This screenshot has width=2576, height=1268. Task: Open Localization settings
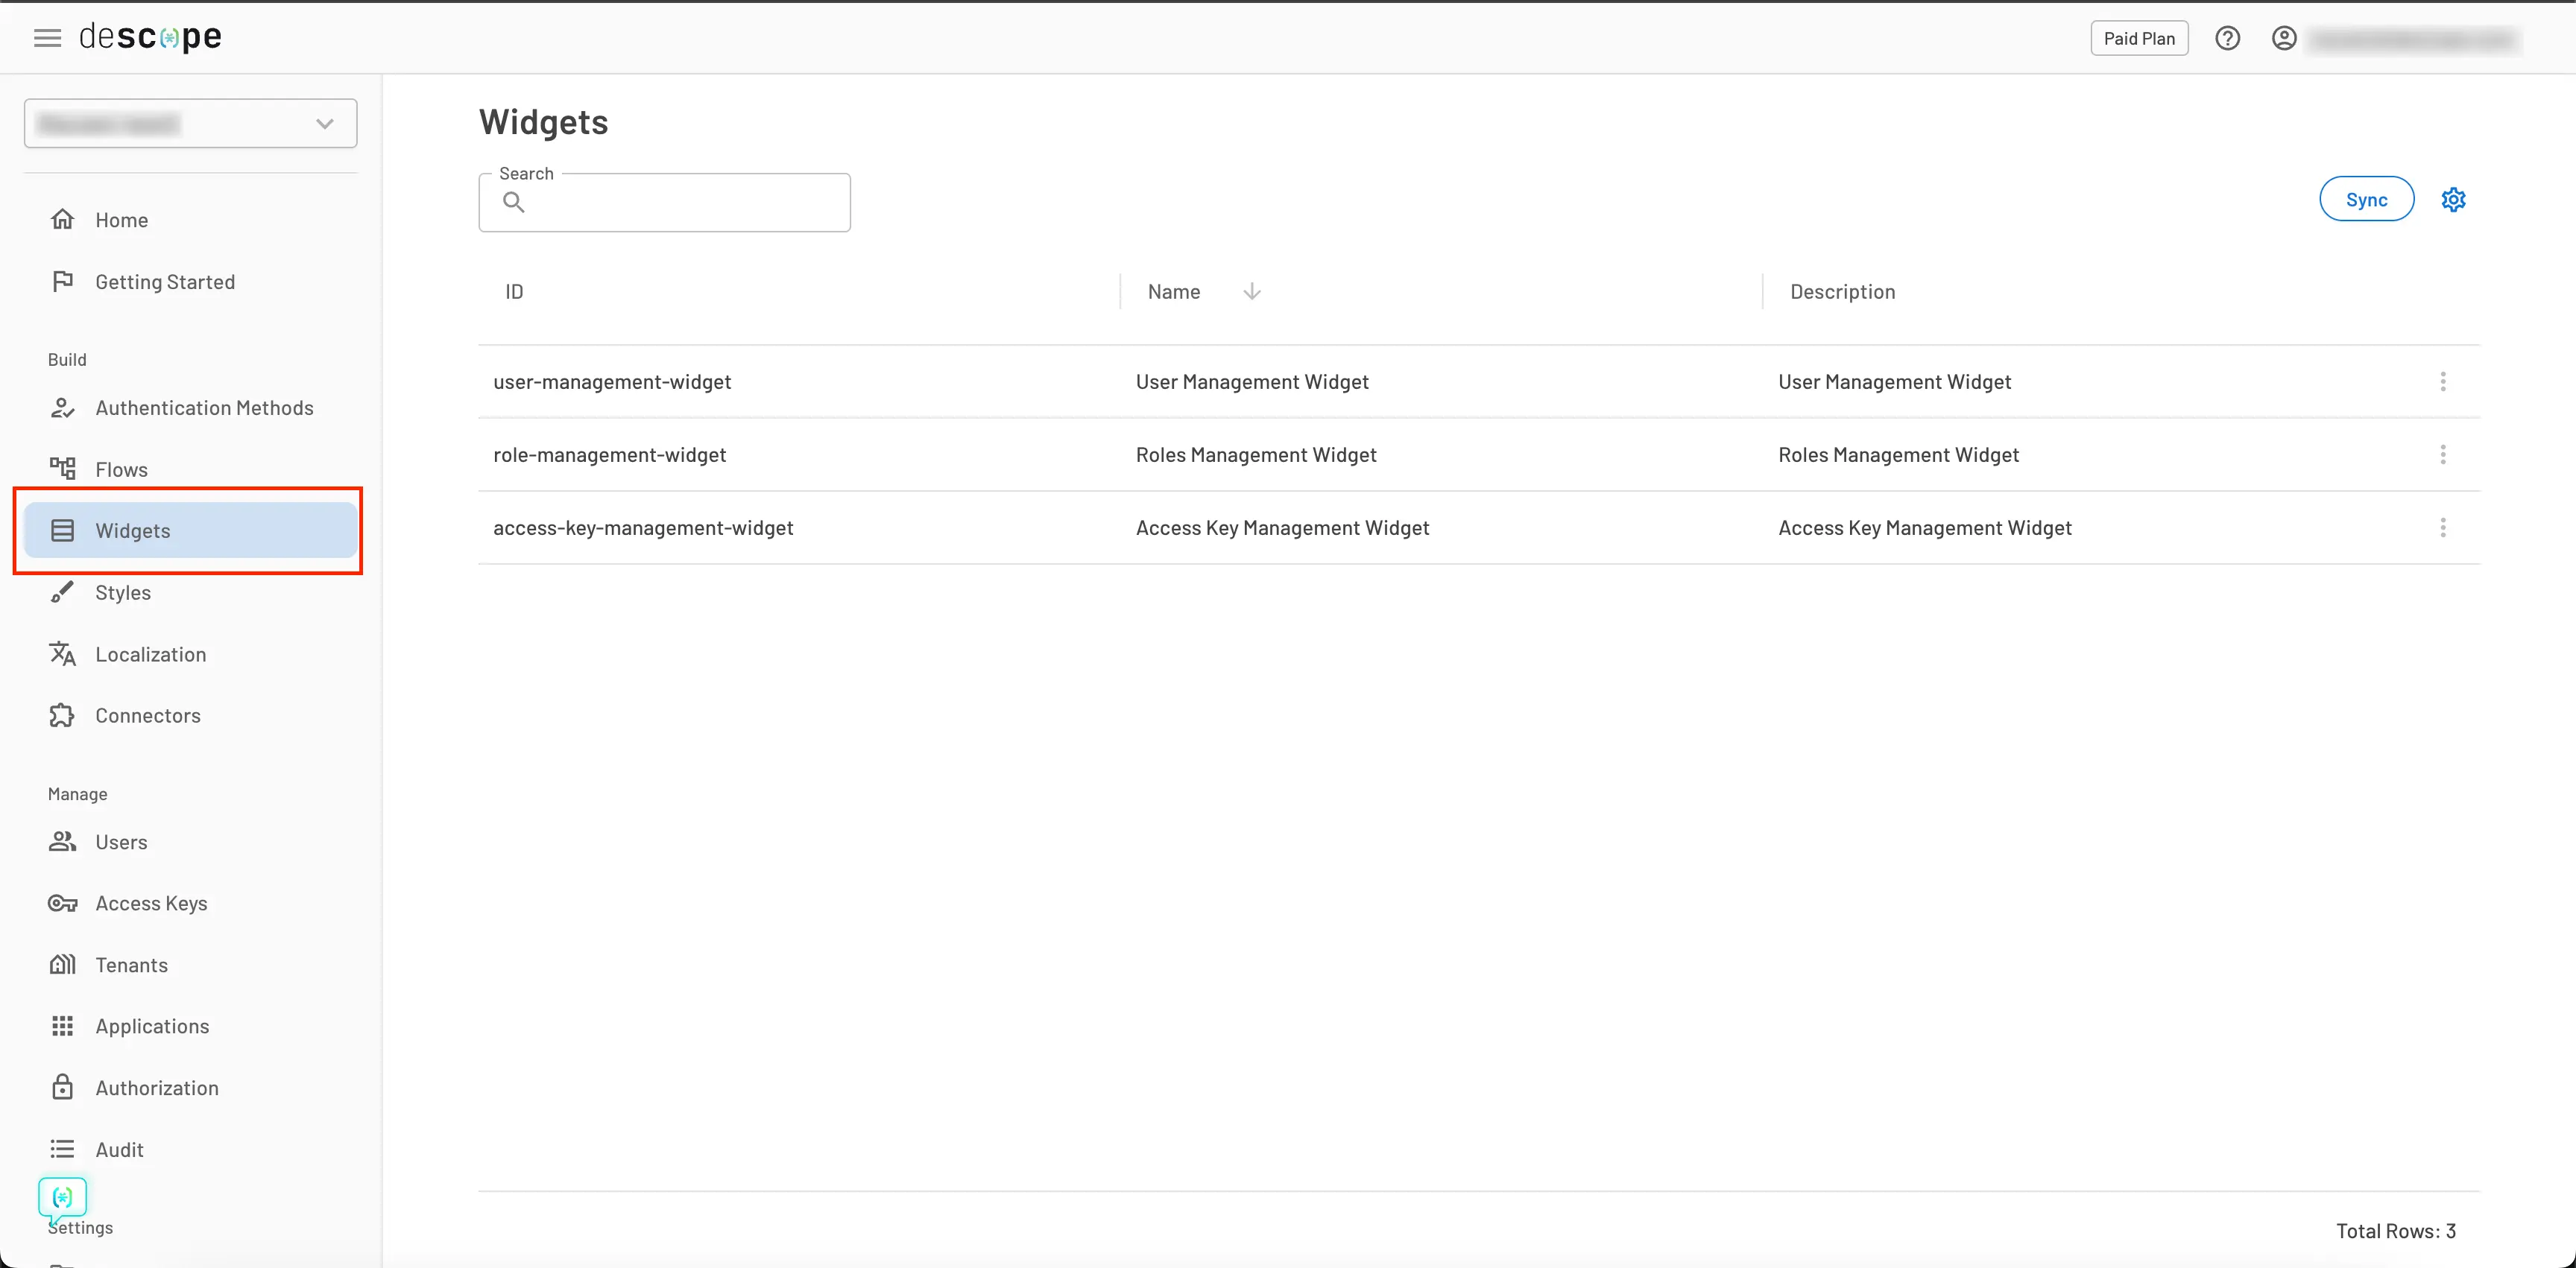(151, 654)
